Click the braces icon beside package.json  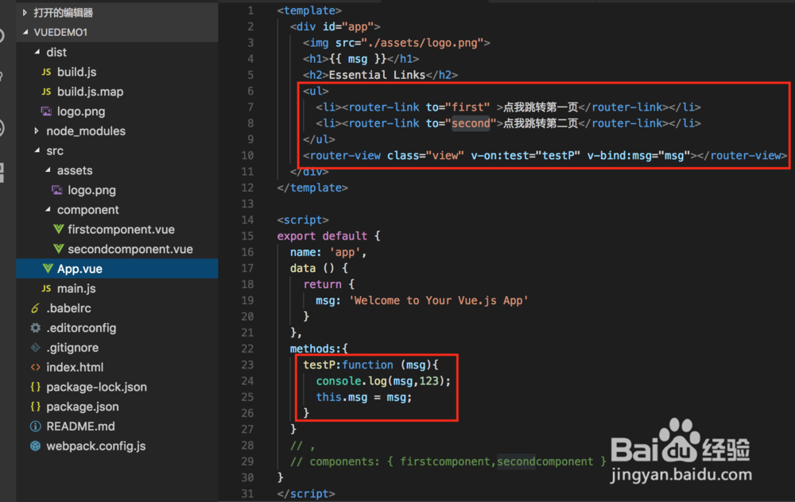(35, 407)
